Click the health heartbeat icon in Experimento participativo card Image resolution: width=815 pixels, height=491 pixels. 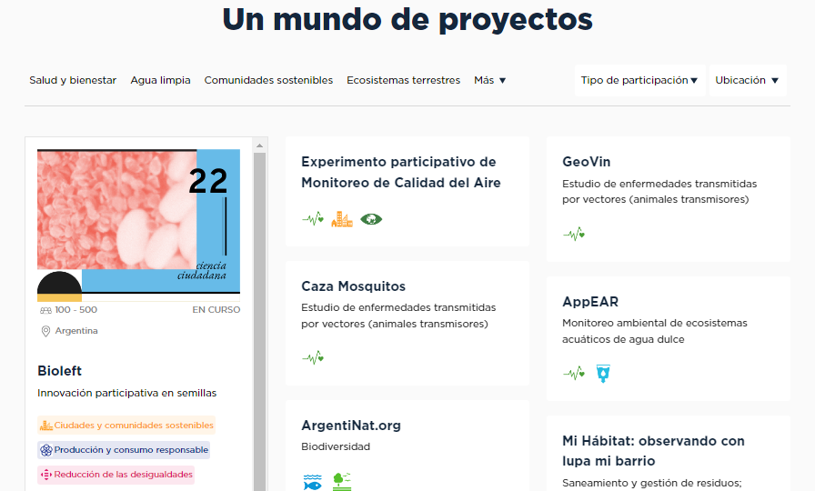tap(313, 219)
